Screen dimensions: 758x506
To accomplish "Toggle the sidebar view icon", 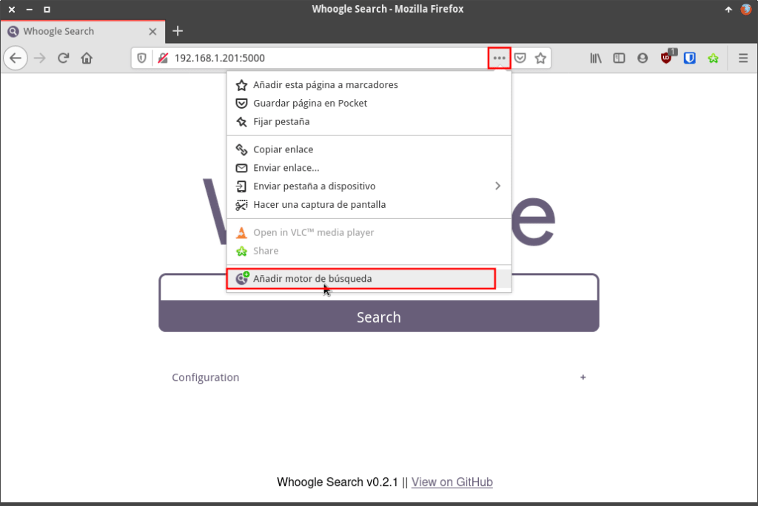I will point(619,58).
